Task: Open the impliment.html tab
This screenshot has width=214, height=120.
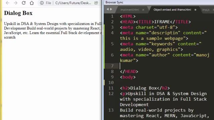Action: click(130, 10)
